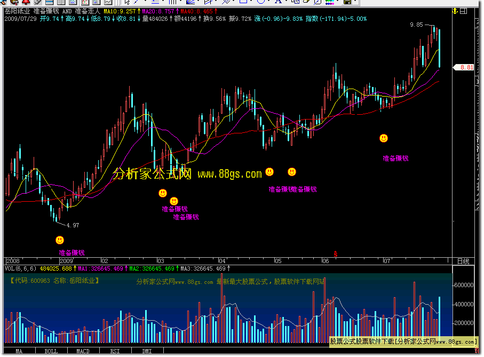
Task: Click the 准备赚钱 label near 07
Action: click(x=396, y=158)
